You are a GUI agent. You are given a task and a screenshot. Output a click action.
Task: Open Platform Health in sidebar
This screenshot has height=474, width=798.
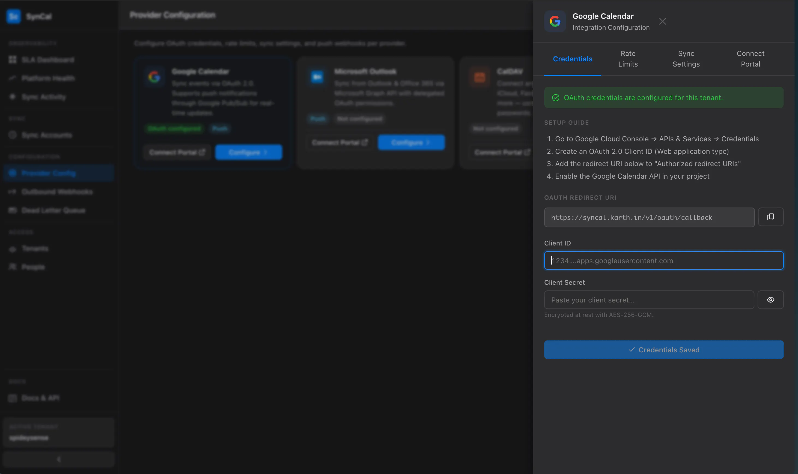[x=59, y=78]
